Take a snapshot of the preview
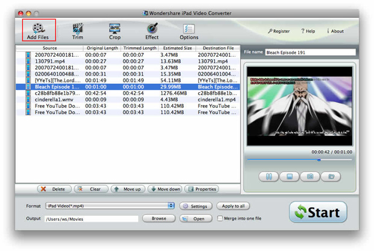Viewport: 374px width, 251px height. point(310,177)
